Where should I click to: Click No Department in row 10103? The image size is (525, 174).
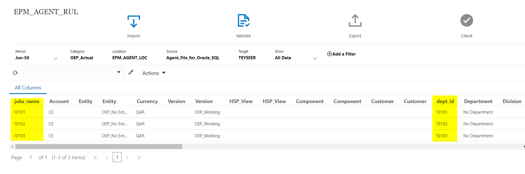(478, 136)
